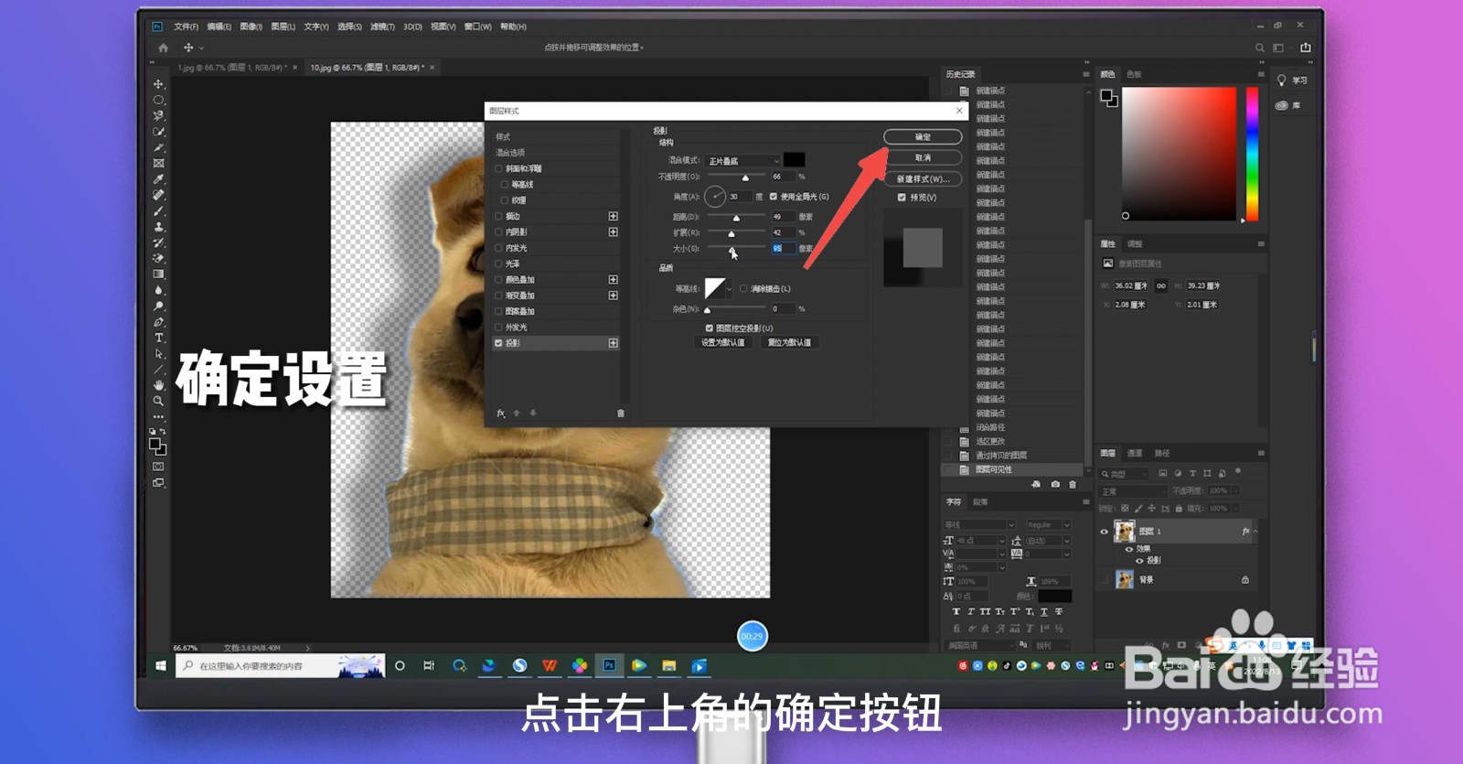Click the 确定 button in Layer Style
Image resolution: width=1463 pixels, height=764 pixels.
[923, 137]
